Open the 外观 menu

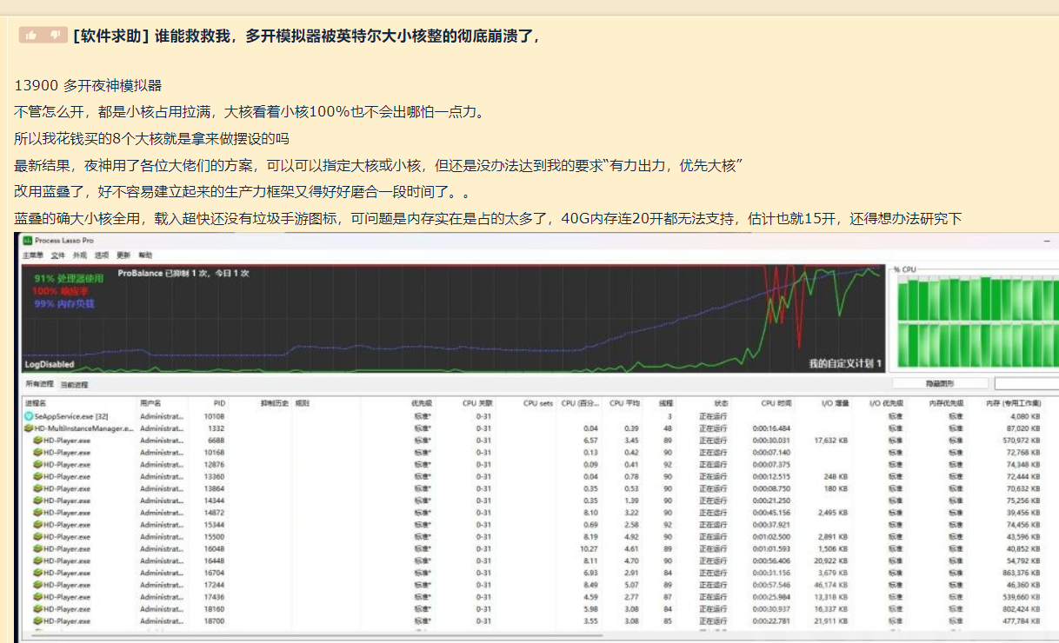(80, 255)
